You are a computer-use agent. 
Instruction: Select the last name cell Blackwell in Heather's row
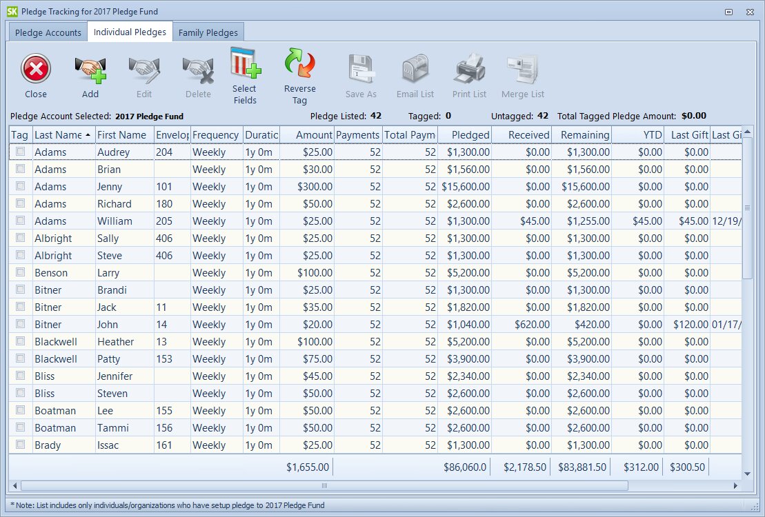tap(64, 341)
